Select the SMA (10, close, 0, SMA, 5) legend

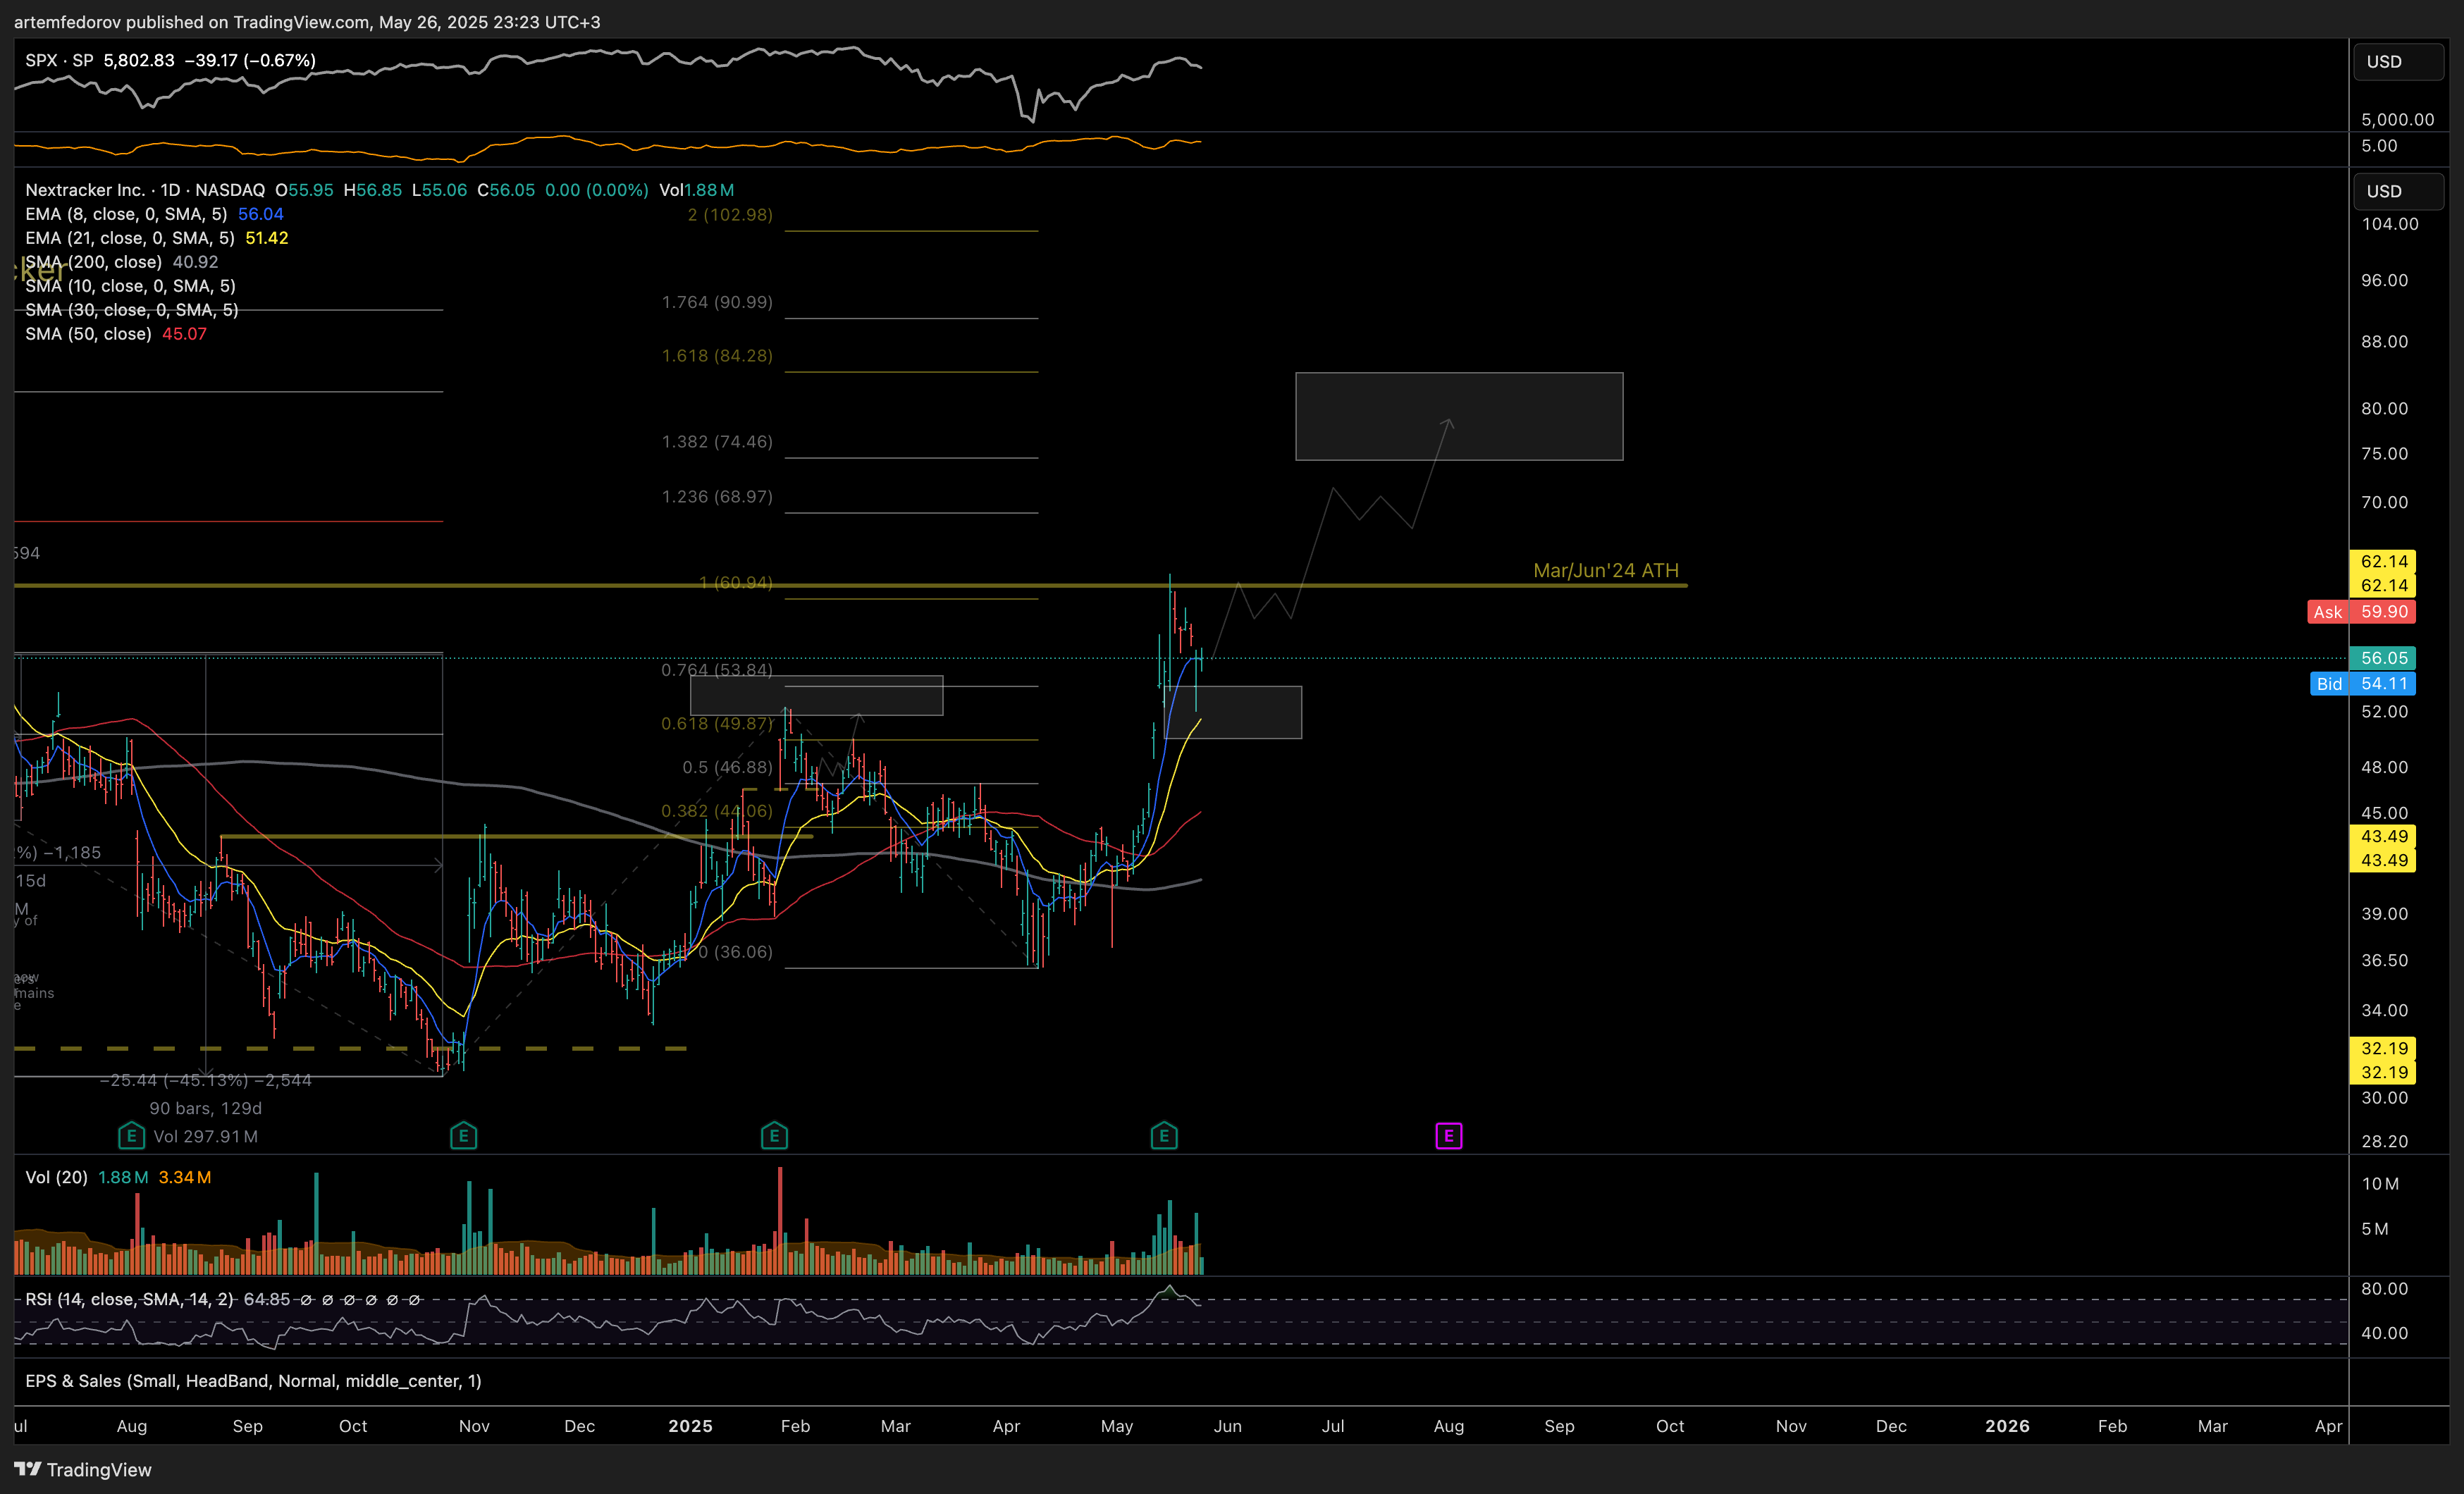click(130, 286)
